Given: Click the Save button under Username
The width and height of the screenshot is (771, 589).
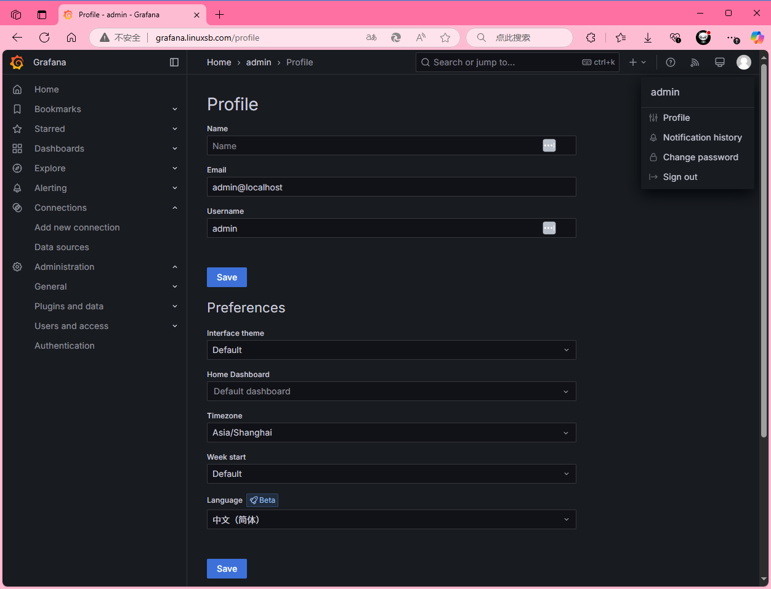Looking at the screenshot, I should pyautogui.click(x=227, y=277).
